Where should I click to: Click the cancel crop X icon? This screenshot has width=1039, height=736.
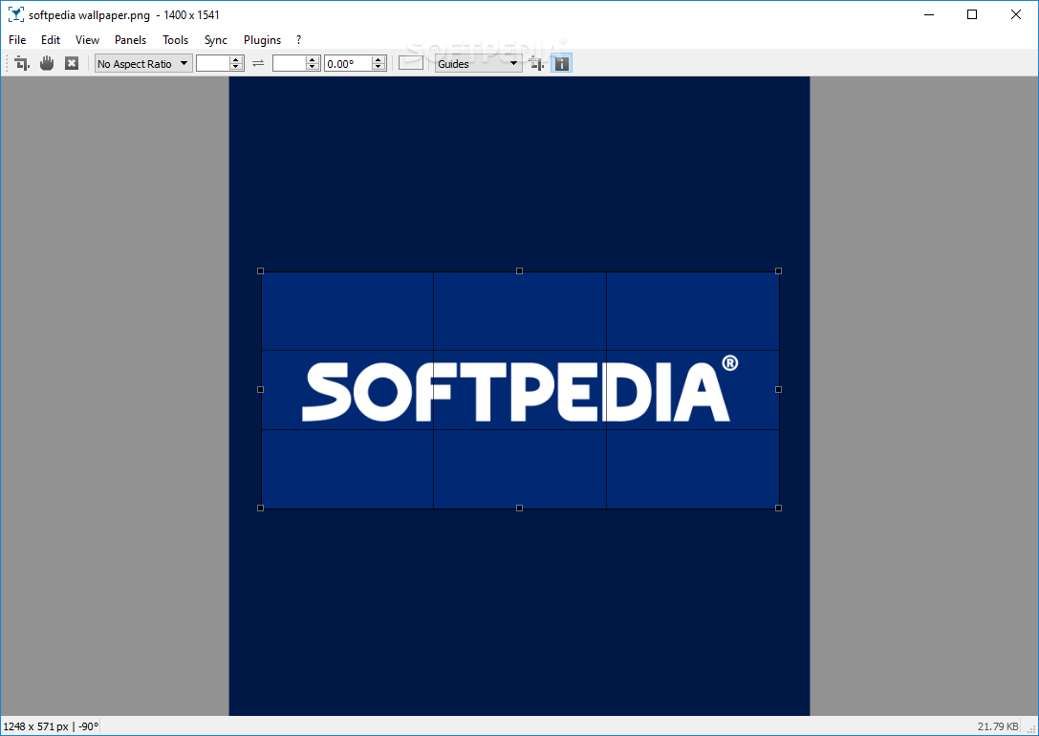coord(72,64)
